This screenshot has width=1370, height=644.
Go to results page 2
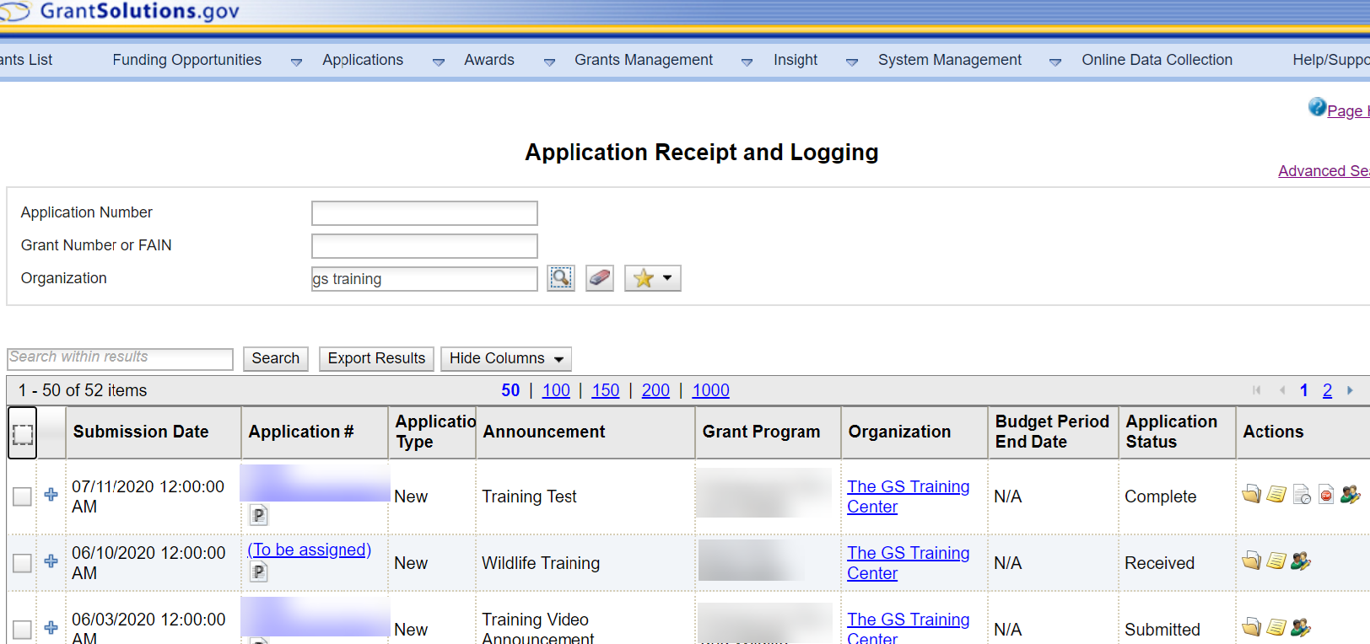pos(1327,390)
